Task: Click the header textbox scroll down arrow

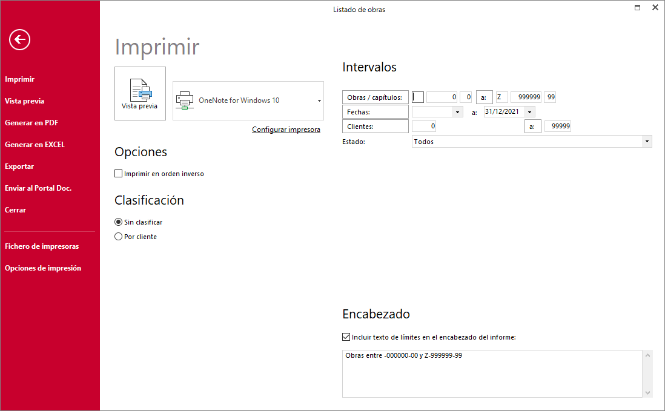Action: (647, 393)
